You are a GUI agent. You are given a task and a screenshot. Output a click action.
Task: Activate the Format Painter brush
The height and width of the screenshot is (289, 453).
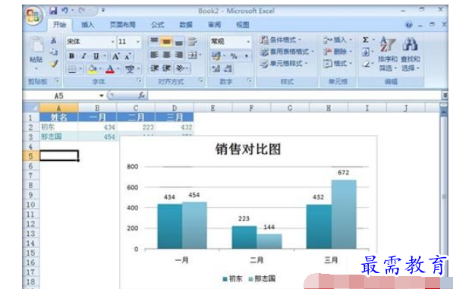pos(54,64)
